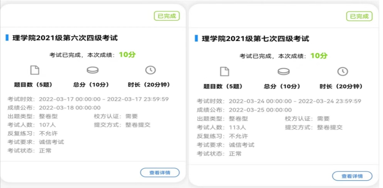Click the blue marker beside the 第六次四级考试 title
The height and width of the screenshot is (188, 383).
pyautogui.click(x=7, y=38)
